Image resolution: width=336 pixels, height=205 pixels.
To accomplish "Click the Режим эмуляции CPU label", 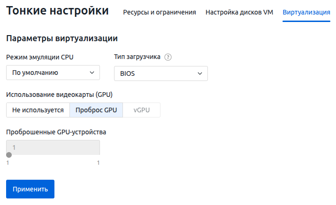I will pyautogui.click(x=40, y=57).
